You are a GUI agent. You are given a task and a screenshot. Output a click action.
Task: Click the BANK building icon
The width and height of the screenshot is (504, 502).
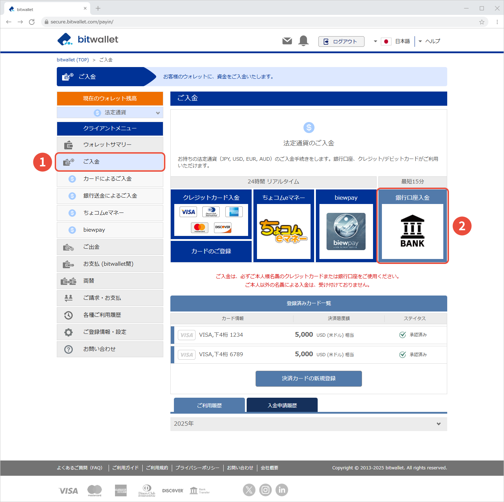[412, 231]
